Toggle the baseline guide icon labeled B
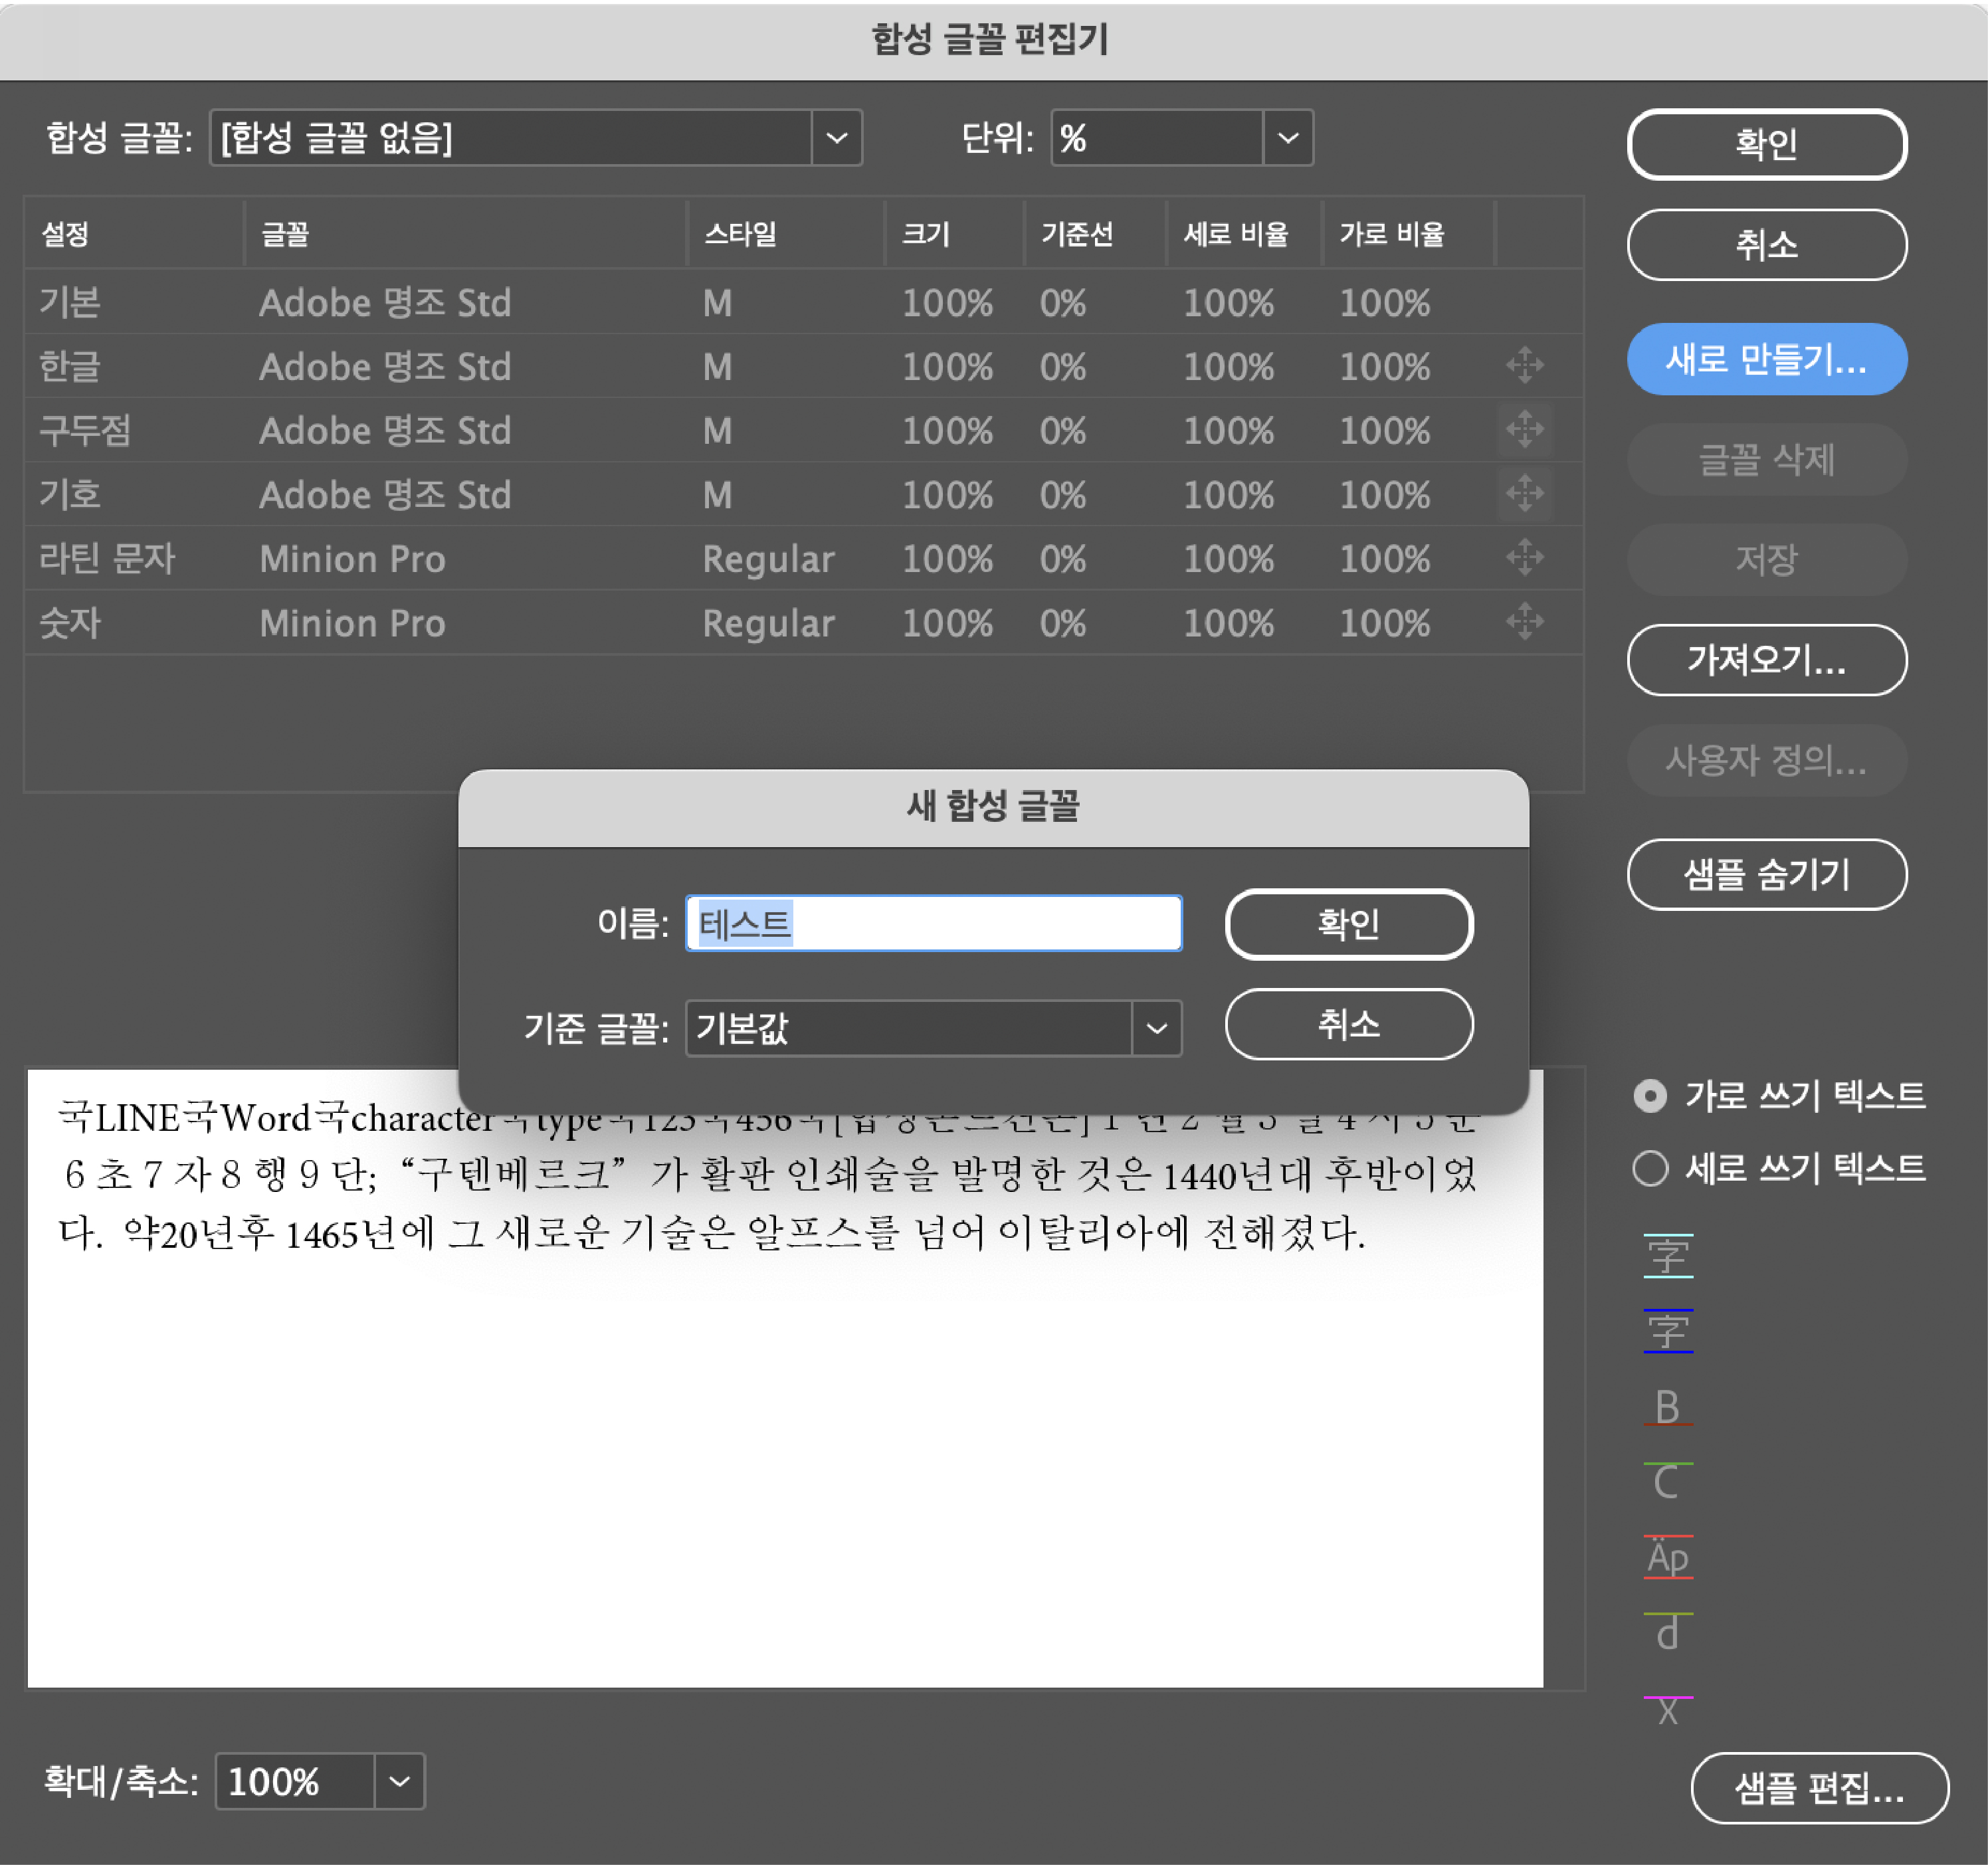1988x1865 pixels. (x=1667, y=1407)
